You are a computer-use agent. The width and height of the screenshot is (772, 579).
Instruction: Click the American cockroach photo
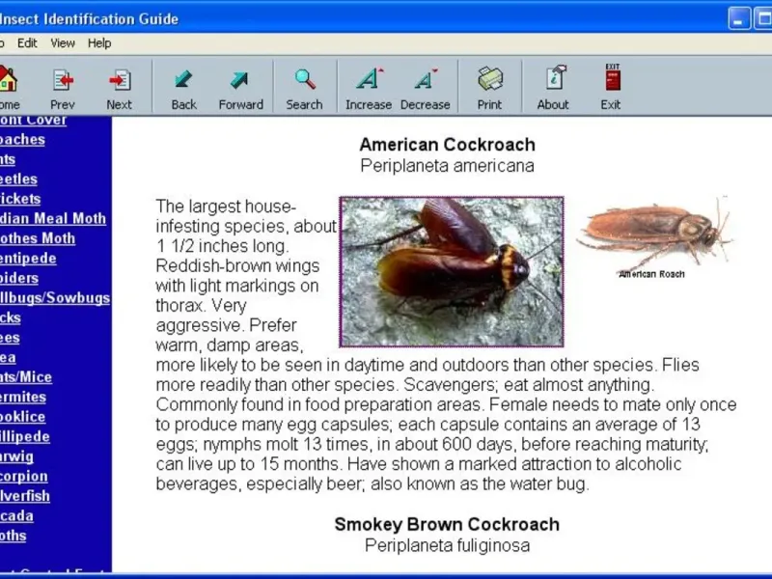click(451, 272)
